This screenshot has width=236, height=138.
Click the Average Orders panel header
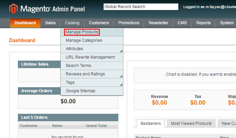click(39, 91)
